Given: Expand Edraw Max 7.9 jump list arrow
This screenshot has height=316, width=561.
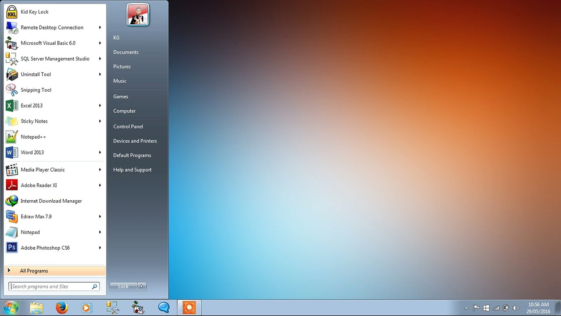Looking at the screenshot, I should pyautogui.click(x=100, y=216).
